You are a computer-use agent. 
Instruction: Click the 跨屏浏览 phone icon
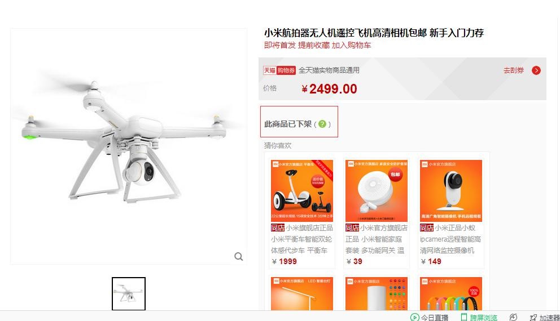[464, 317]
